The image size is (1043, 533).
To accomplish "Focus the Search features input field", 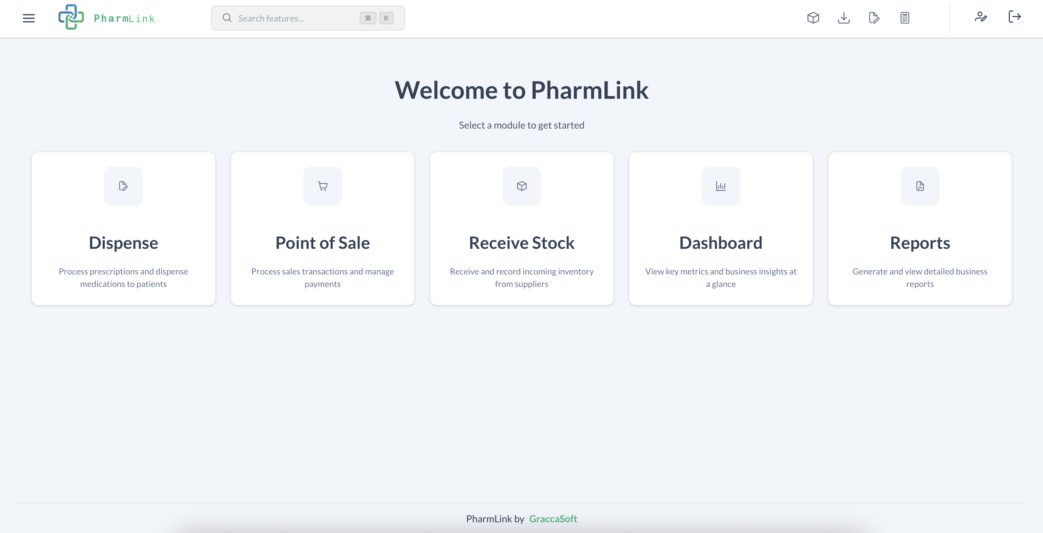I will (296, 18).
